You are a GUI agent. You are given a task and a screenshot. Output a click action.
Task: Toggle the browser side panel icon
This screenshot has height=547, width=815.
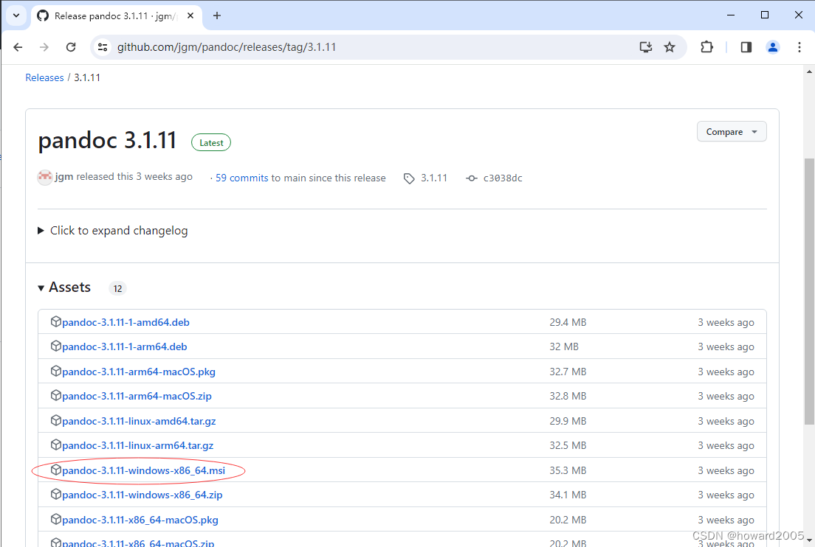coord(746,47)
